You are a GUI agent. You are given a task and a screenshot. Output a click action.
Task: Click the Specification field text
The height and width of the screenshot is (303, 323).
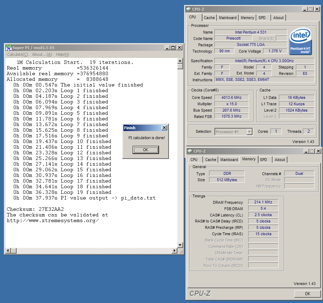(264, 61)
